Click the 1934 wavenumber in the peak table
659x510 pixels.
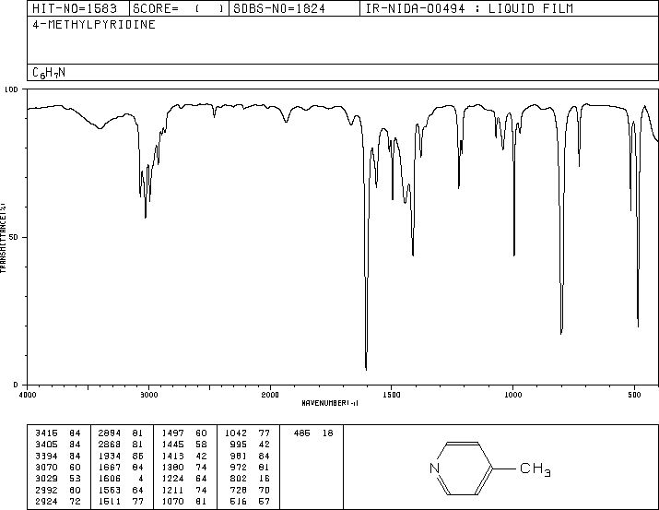pos(110,456)
